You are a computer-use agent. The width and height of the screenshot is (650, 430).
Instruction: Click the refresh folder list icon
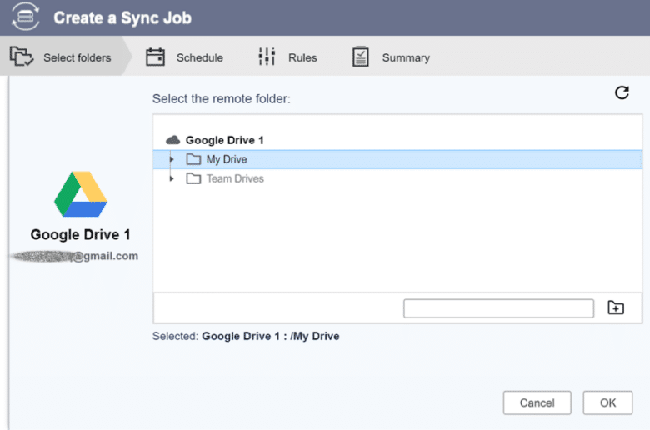(x=622, y=92)
